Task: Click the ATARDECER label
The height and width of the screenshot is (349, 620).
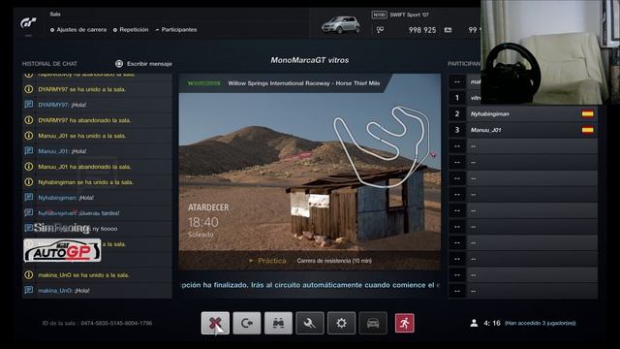Action: [208, 207]
